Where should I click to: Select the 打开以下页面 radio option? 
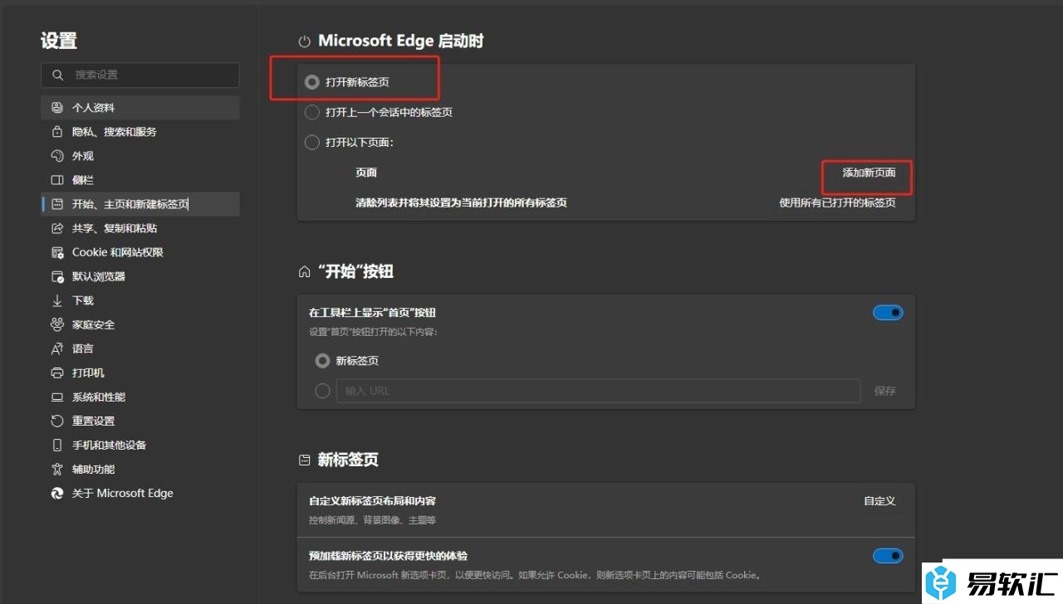[312, 142]
